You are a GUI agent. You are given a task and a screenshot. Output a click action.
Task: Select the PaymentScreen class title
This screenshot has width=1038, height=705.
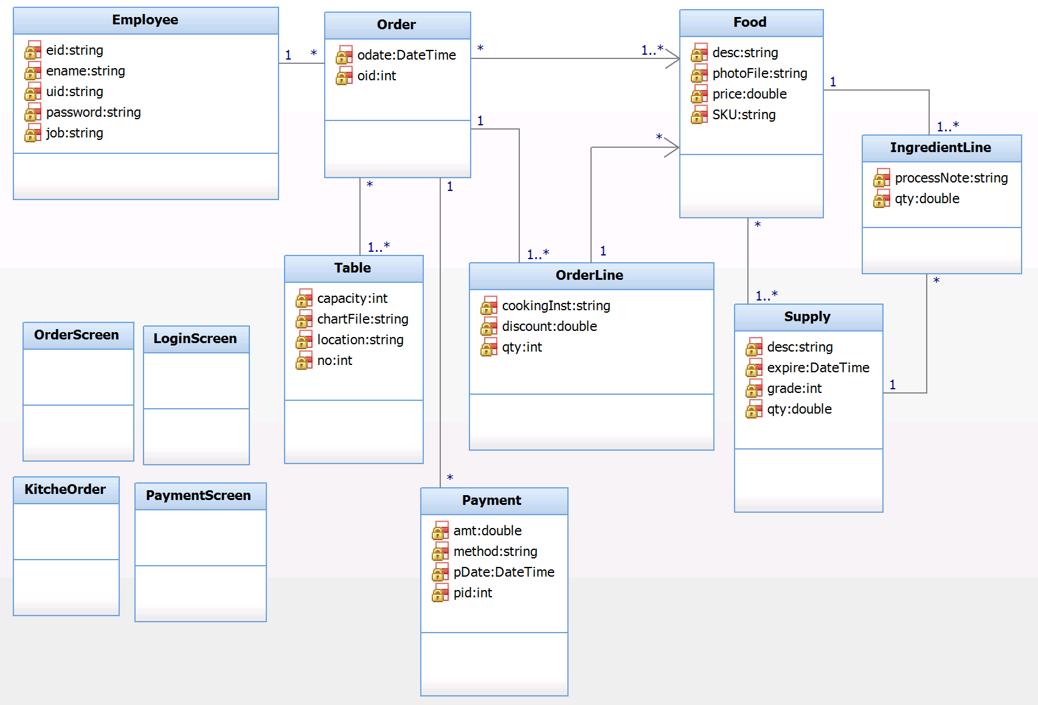click(199, 496)
